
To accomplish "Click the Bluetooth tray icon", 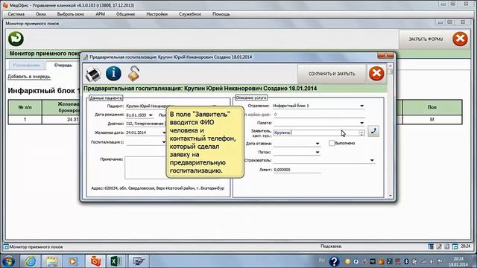I will pyautogui.click(x=406, y=261).
